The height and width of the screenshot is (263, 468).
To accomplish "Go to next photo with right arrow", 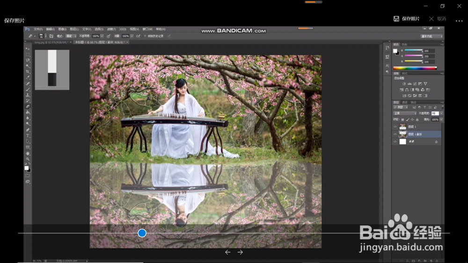I will (x=240, y=252).
